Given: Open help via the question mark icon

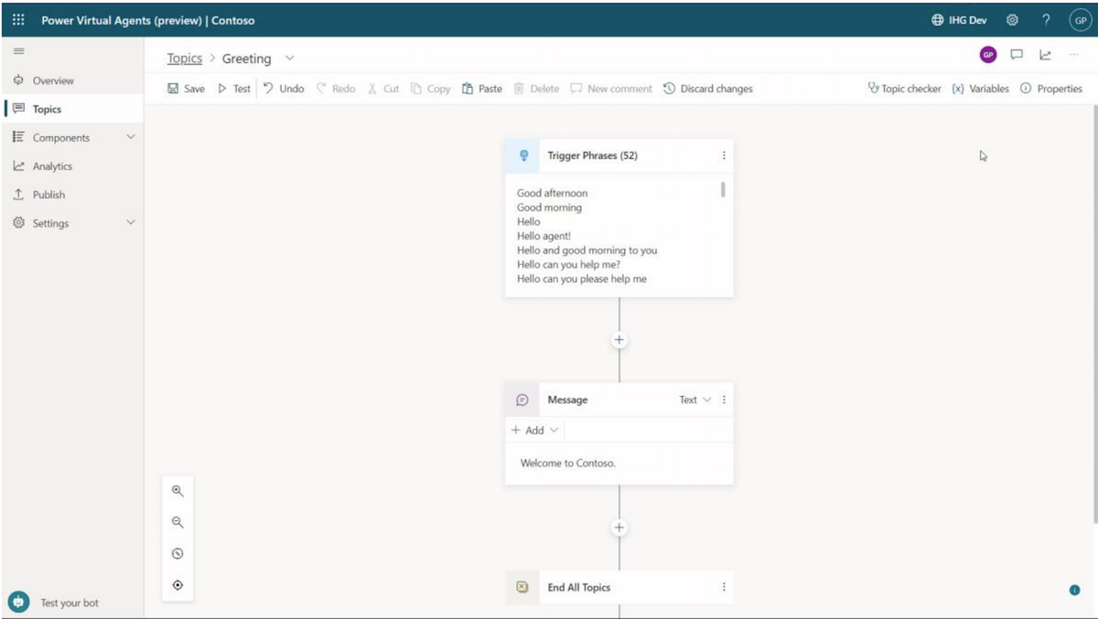Looking at the screenshot, I should pos(1046,19).
